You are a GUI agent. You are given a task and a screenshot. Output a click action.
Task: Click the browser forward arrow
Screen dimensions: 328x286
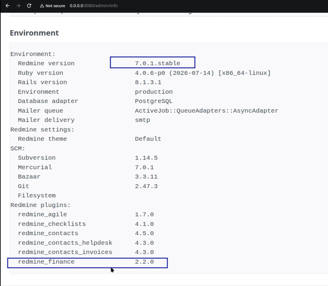point(18,6)
